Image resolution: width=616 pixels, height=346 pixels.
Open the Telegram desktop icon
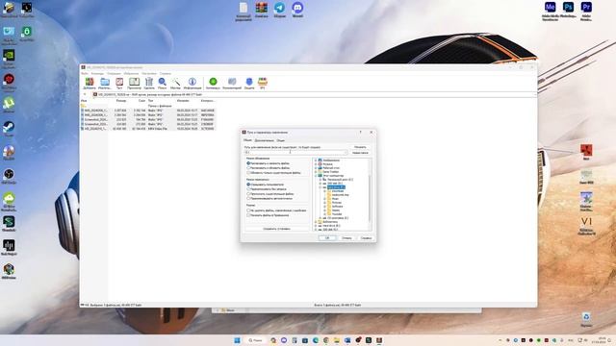click(x=280, y=10)
